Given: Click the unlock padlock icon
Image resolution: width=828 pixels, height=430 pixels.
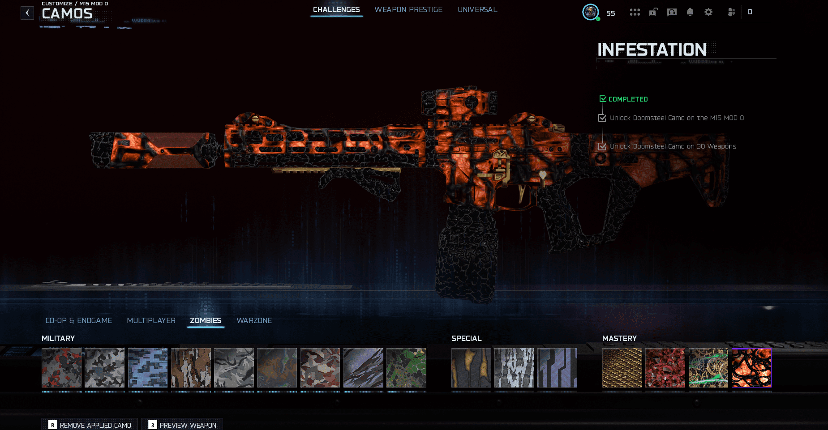Looking at the screenshot, I should (653, 12).
